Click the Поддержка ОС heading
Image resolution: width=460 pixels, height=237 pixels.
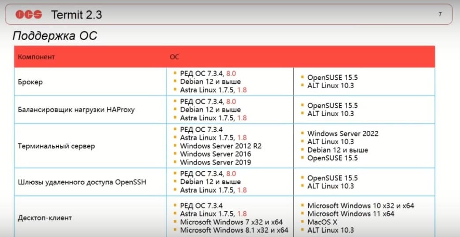[x=54, y=36]
